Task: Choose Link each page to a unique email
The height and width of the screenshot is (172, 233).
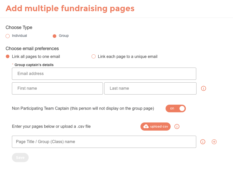Action: pos(94,56)
